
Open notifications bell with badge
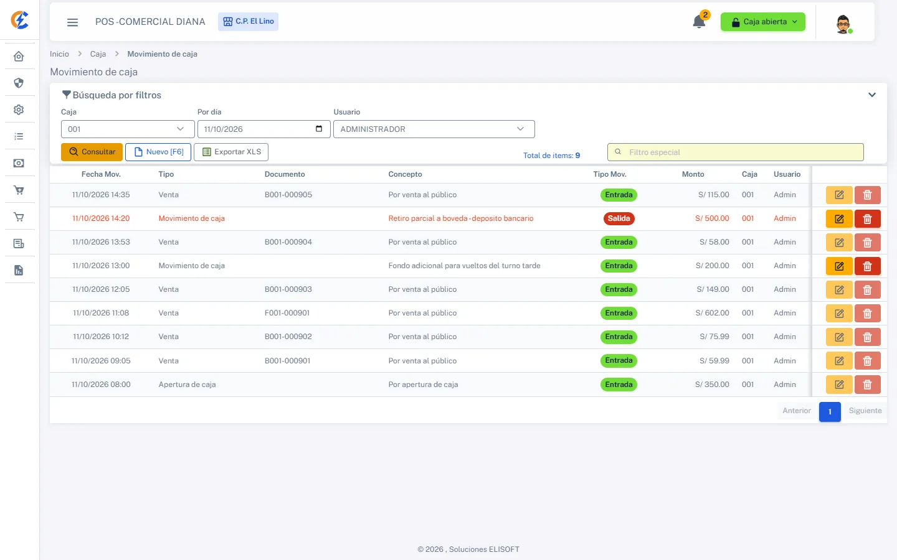coord(700,21)
